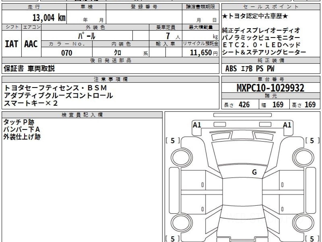Click the 13,004 km mileage value

point(49,18)
